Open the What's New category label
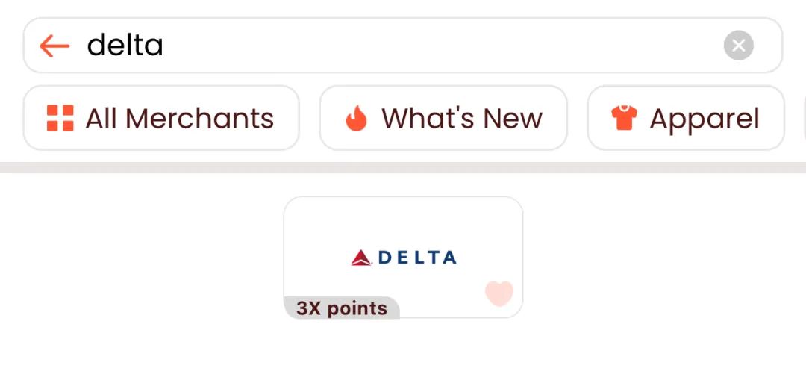 point(462,119)
